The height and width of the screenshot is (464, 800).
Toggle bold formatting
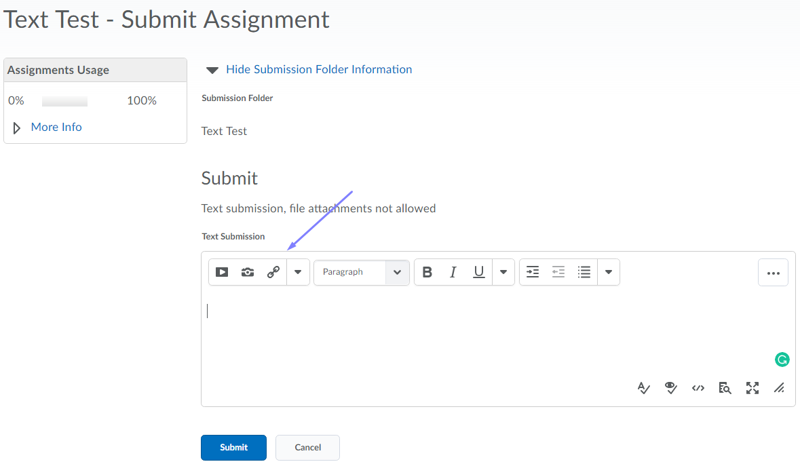tap(427, 272)
